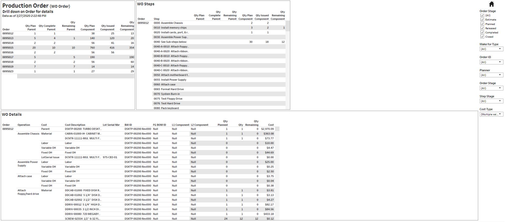Click the $433.18 cost value
Viewport: 505px width, 222px height.
coord(269,214)
